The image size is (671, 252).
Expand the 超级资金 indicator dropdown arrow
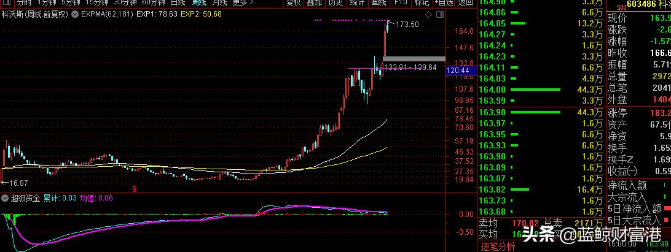[x=5, y=198]
